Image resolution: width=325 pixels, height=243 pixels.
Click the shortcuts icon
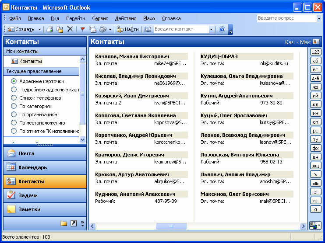click(x=74, y=223)
